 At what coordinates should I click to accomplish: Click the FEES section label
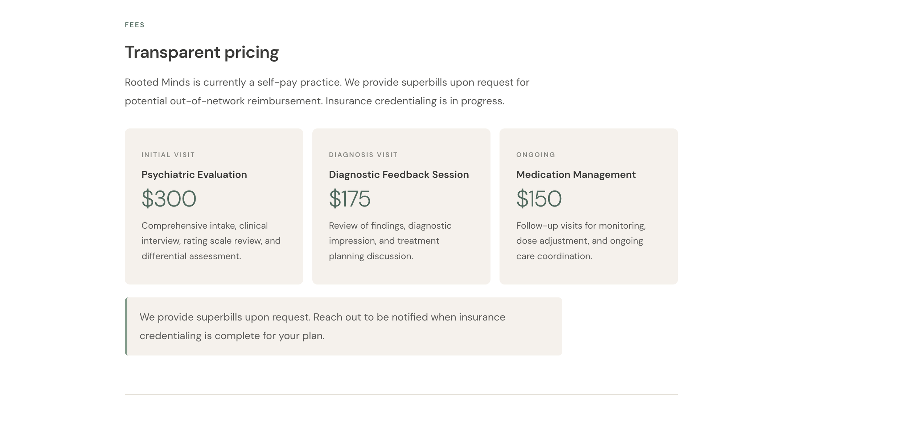tap(135, 25)
